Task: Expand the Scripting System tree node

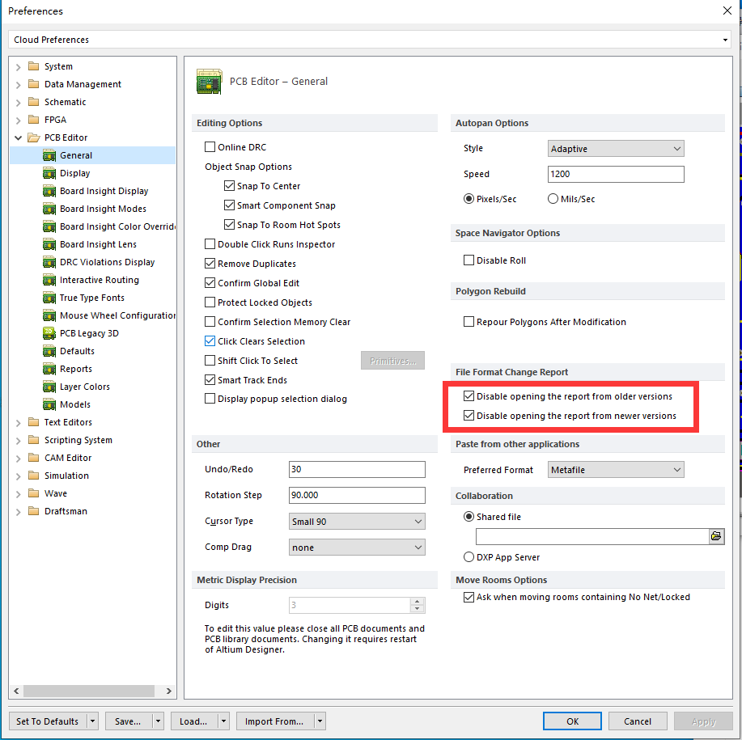Action: point(18,441)
